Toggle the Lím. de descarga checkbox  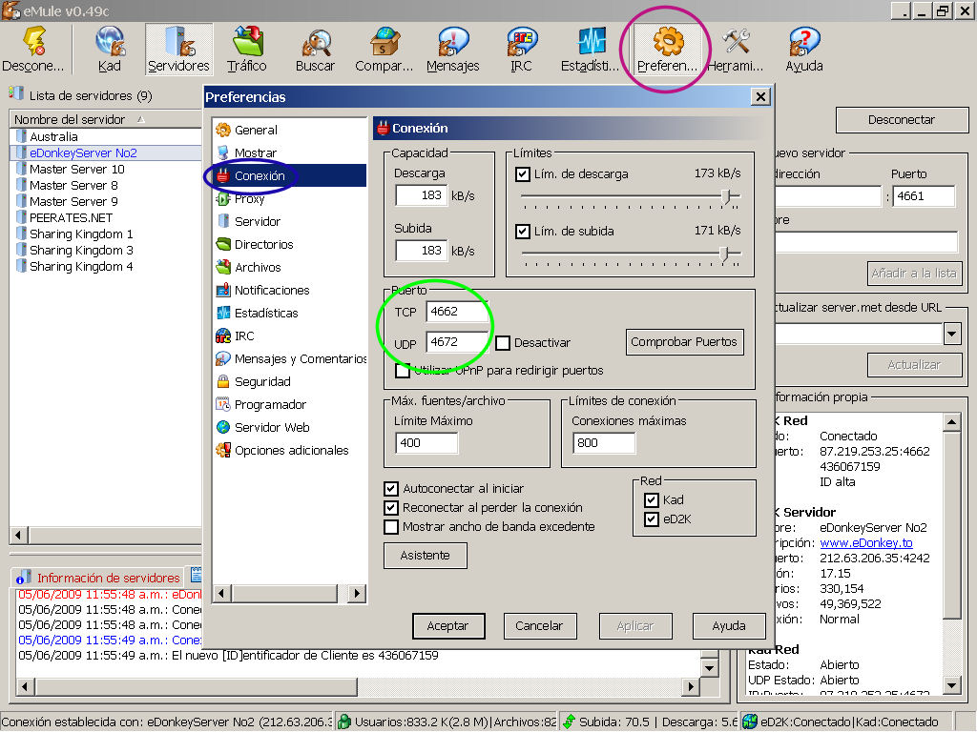pos(523,174)
